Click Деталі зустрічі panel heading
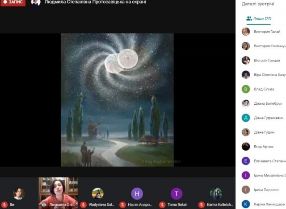This screenshot has height=209, width=286. coord(258,4)
